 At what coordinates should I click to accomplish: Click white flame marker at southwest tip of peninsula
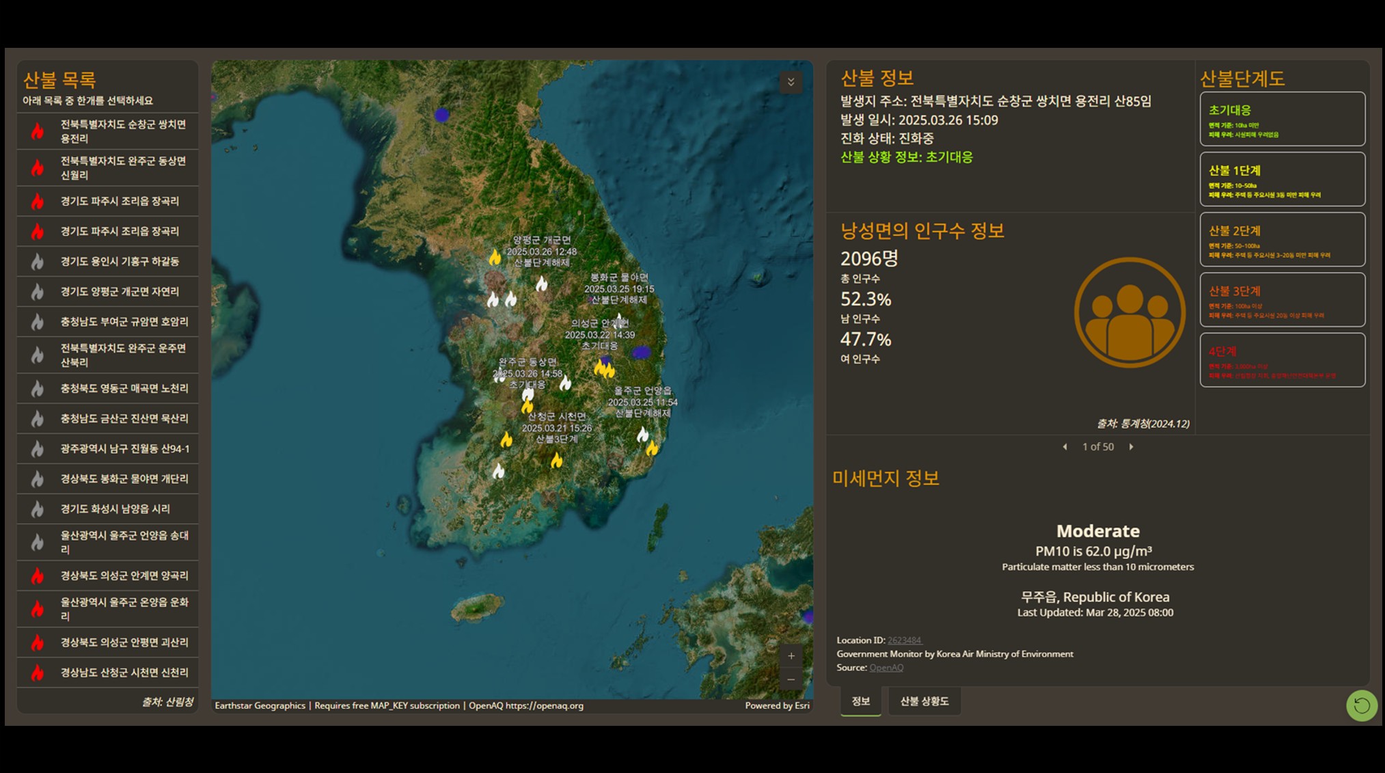click(499, 470)
